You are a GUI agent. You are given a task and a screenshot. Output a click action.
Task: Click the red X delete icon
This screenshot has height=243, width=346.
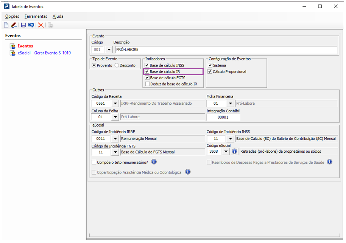click(x=41, y=25)
